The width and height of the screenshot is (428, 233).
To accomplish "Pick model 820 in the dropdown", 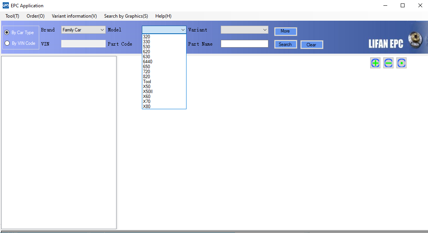I will point(164,76).
